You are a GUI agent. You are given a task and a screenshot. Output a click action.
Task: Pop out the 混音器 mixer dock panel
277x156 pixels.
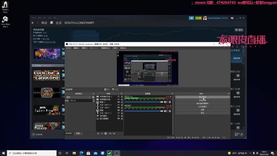click(172, 94)
